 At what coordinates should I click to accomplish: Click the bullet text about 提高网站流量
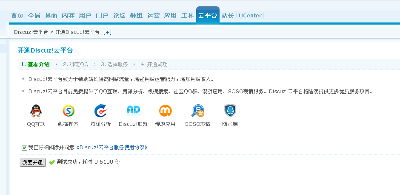pyautogui.click(x=121, y=79)
